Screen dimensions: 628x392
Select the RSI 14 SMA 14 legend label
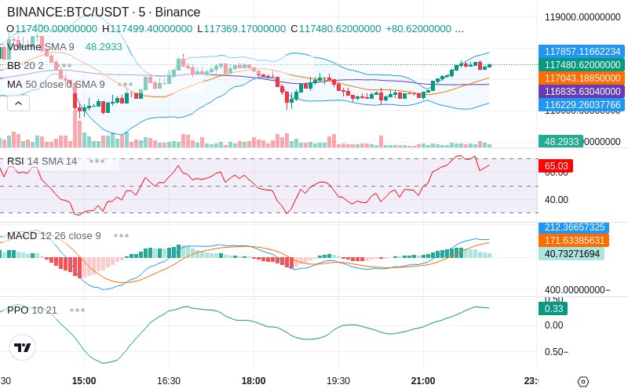click(x=42, y=162)
